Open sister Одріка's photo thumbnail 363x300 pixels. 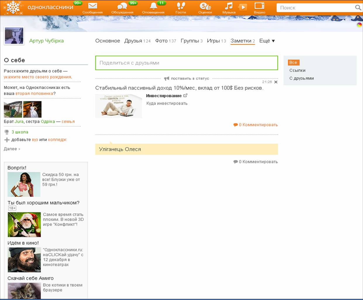pyautogui.click(x=32, y=109)
